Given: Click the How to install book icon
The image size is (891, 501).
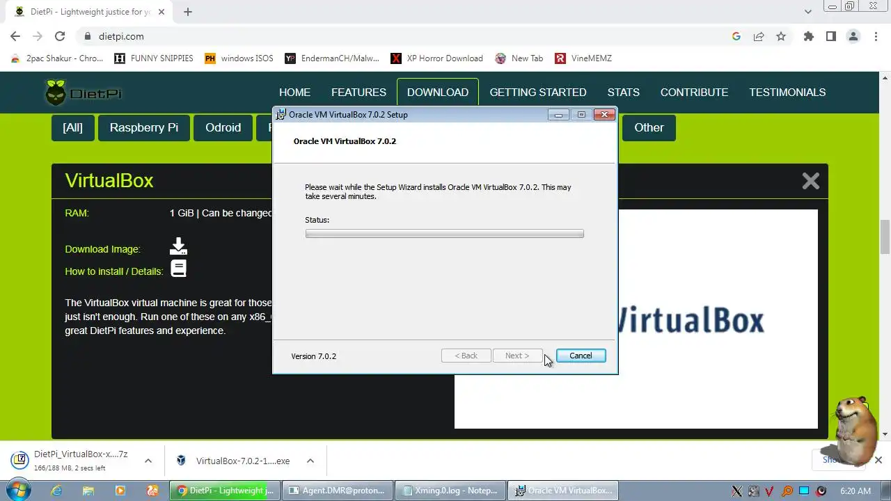Looking at the screenshot, I should coord(178,269).
